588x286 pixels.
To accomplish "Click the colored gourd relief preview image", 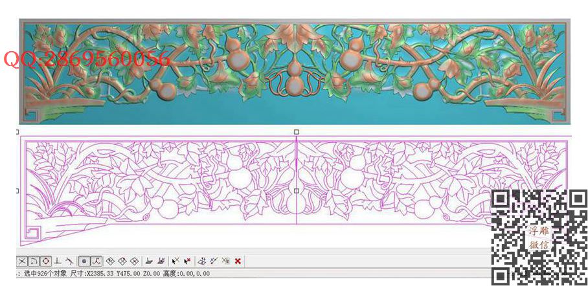I will coord(295,71).
